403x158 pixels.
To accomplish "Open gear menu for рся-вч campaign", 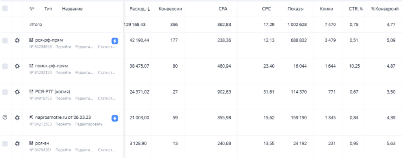I will pyautogui.click(x=17, y=144).
